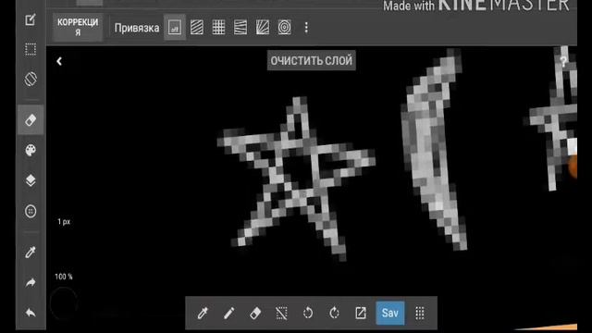Enable concentric circles snap guide
The width and height of the screenshot is (592, 333).
[x=284, y=27]
